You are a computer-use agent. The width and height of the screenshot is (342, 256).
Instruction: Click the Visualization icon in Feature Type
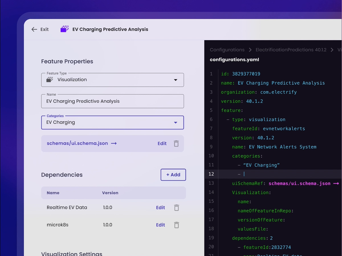tap(50, 80)
